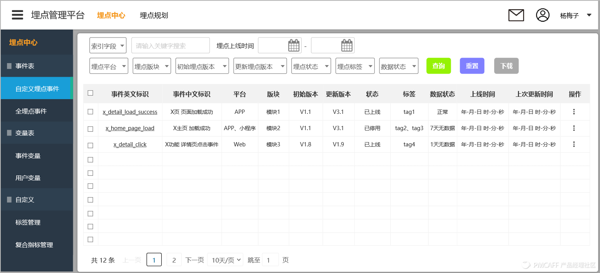Check the x_home_page_load row checkbox
This screenshot has height=273, width=600.
pyautogui.click(x=90, y=129)
